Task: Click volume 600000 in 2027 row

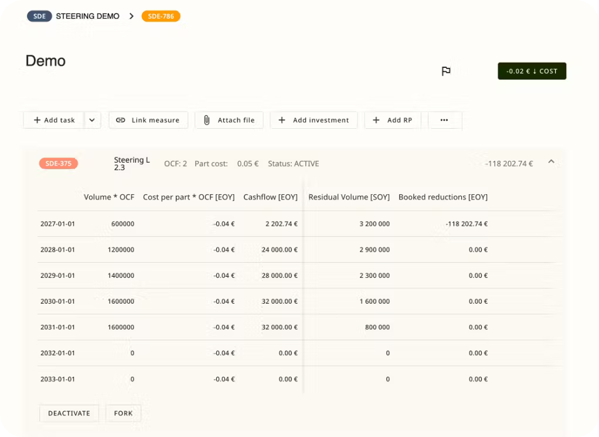Action: (122, 224)
